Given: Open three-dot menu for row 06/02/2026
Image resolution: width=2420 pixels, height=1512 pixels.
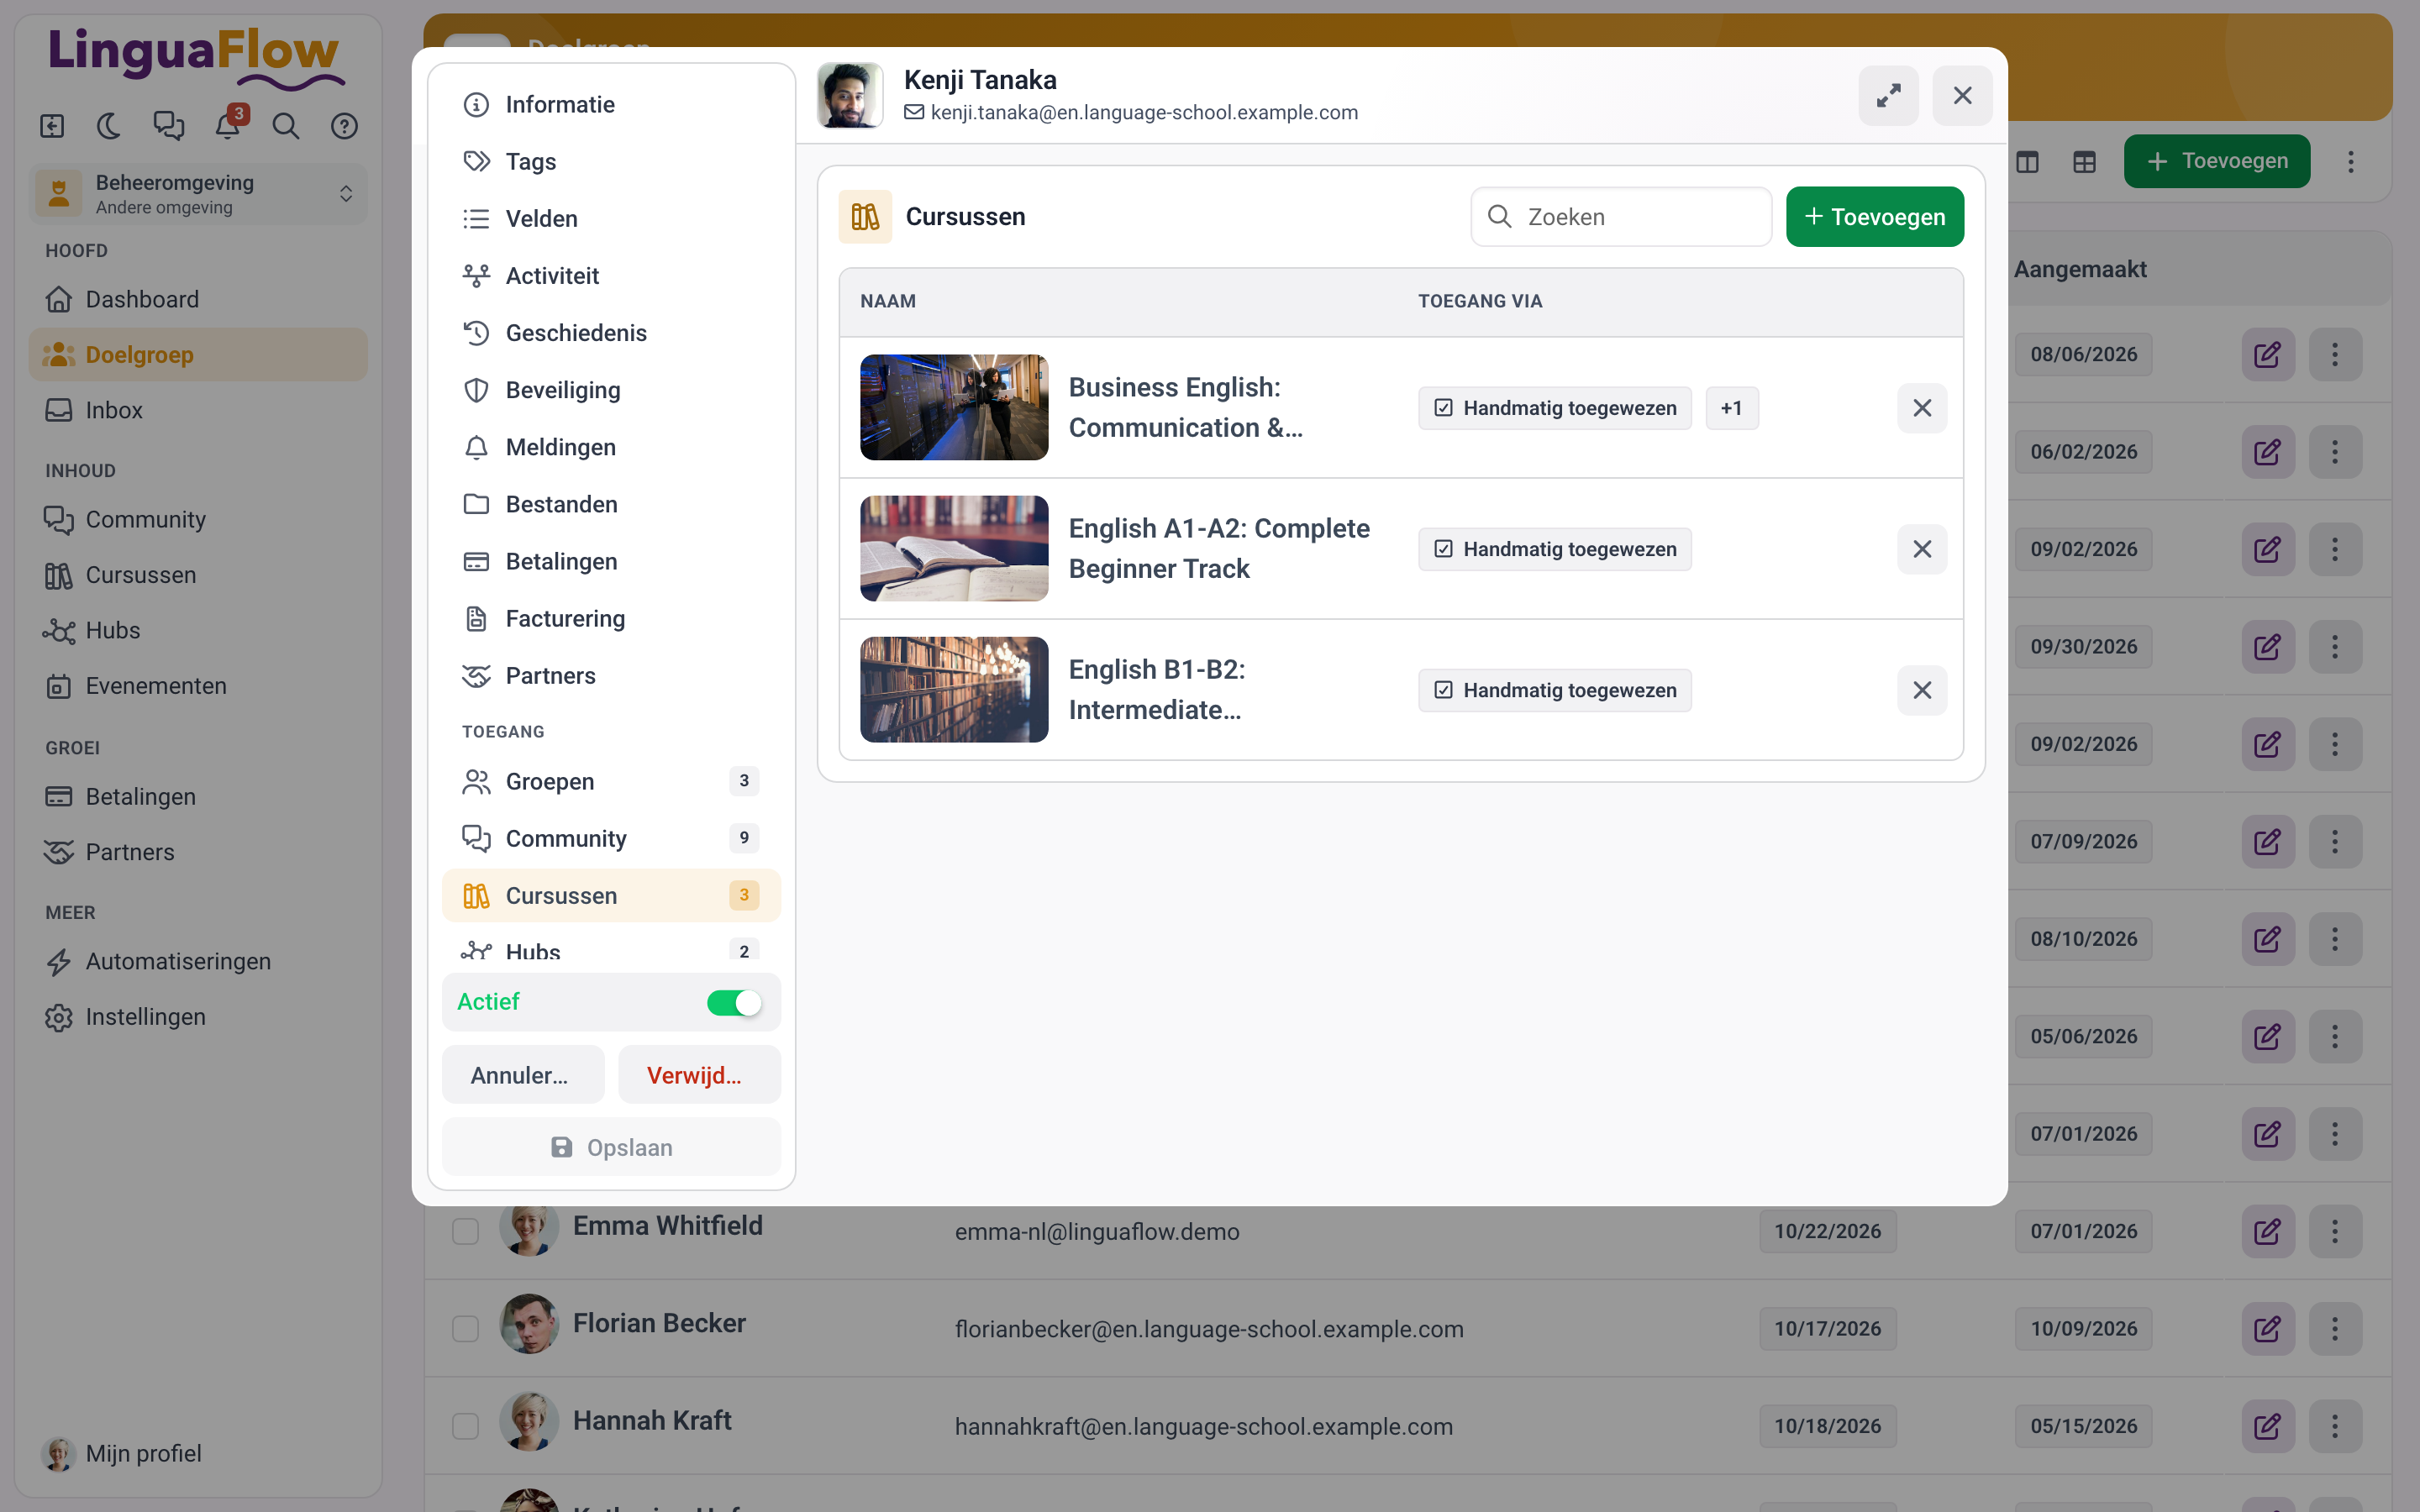Looking at the screenshot, I should [2335, 452].
